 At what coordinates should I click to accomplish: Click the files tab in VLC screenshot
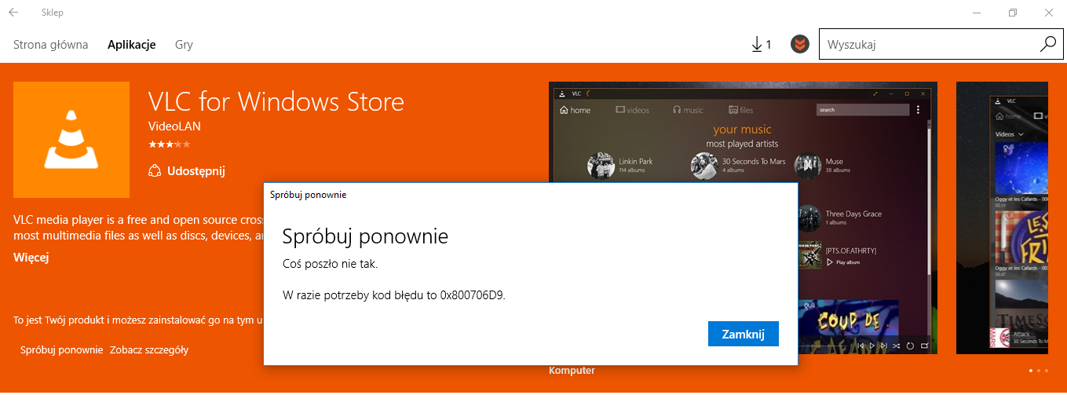(740, 110)
